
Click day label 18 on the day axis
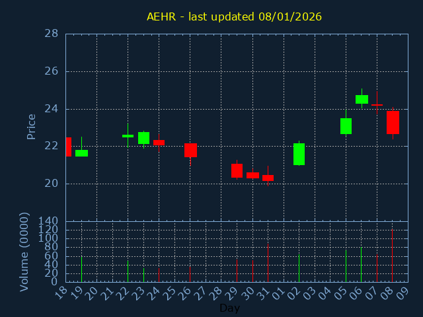click(61, 293)
